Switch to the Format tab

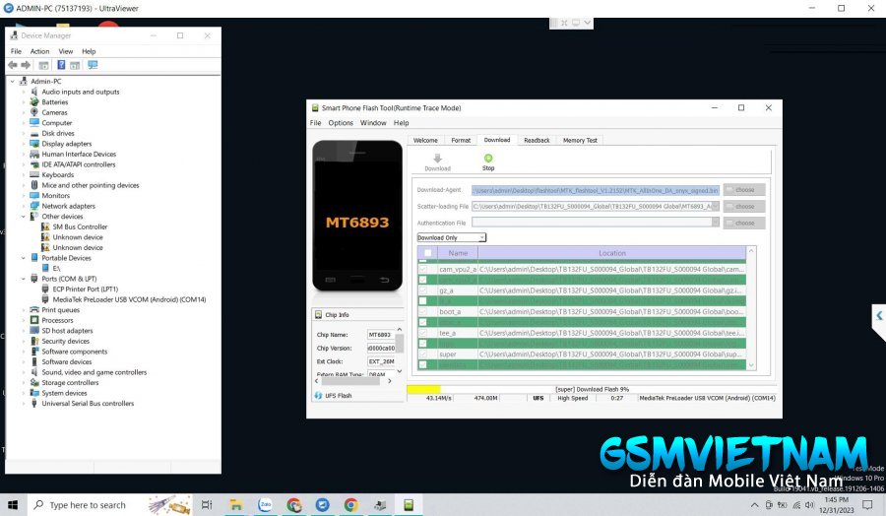[x=461, y=140]
